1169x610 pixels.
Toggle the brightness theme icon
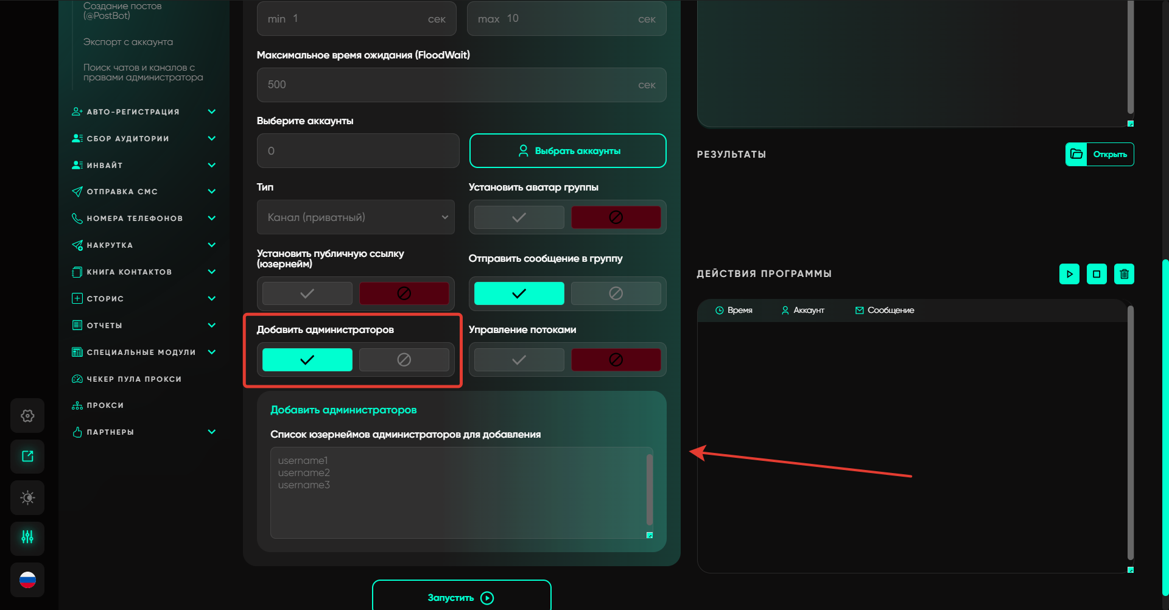[x=27, y=497]
